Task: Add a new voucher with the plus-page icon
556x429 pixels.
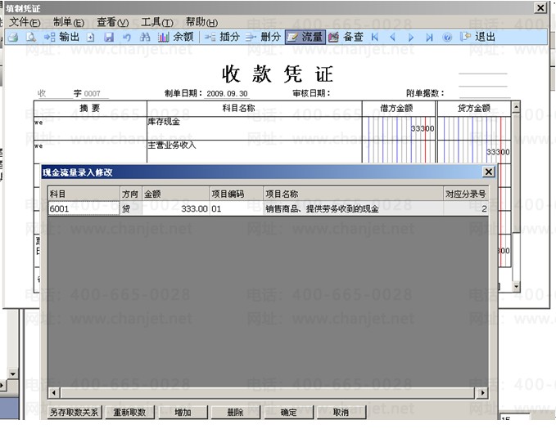Action: [x=91, y=37]
